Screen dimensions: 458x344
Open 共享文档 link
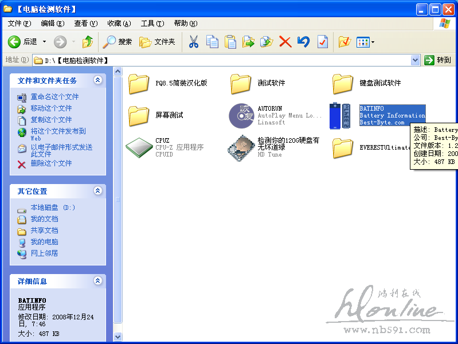[x=44, y=230]
